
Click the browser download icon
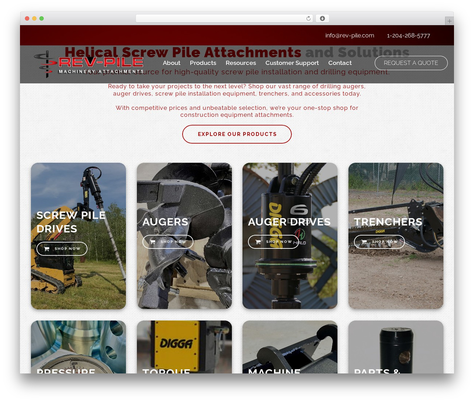[323, 19]
